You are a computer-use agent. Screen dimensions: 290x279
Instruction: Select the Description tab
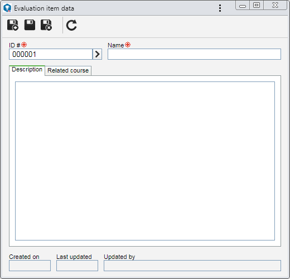point(27,70)
